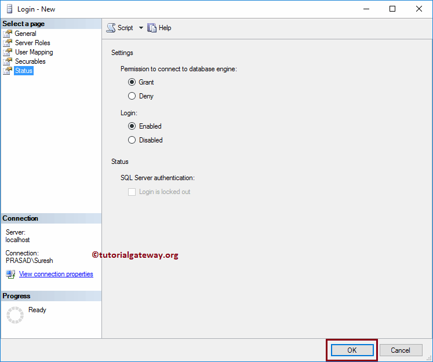Open the Script dropdown arrow
Image resolution: width=433 pixels, height=362 pixels.
(x=141, y=28)
